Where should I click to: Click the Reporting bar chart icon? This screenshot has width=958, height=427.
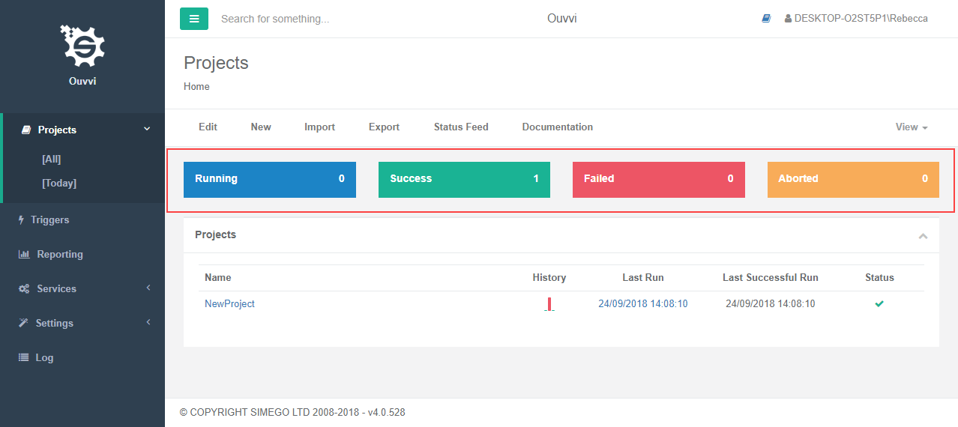pyautogui.click(x=24, y=255)
